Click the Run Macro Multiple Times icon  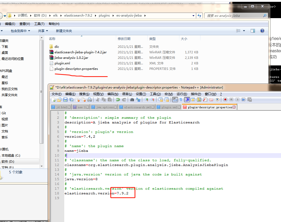(x=244, y=100)
